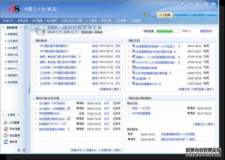The image size is (225, 160).
Task: Expand 知识中心 in shortcuts sidebar
Action: [12, 68]
